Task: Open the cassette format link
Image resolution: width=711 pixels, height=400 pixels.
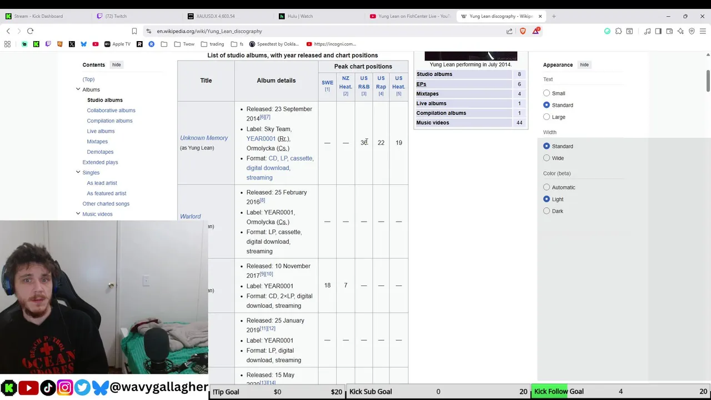Action: (x=301, y=158)
